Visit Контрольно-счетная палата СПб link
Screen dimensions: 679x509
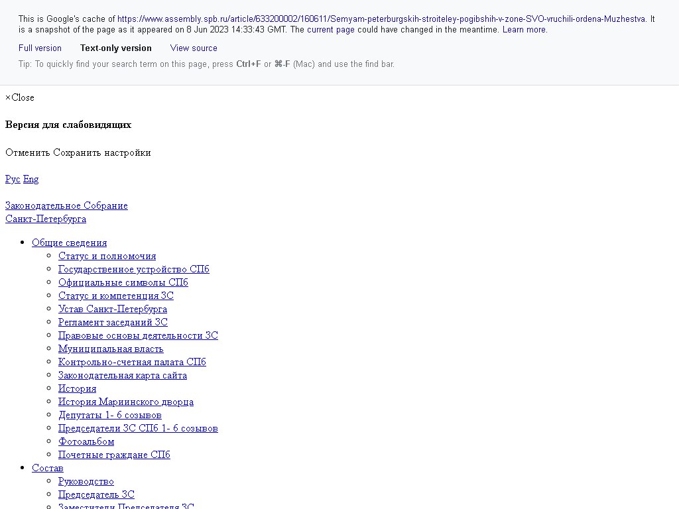pos(132,362)
